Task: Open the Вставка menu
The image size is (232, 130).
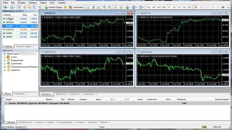Action: coord(22,3)
